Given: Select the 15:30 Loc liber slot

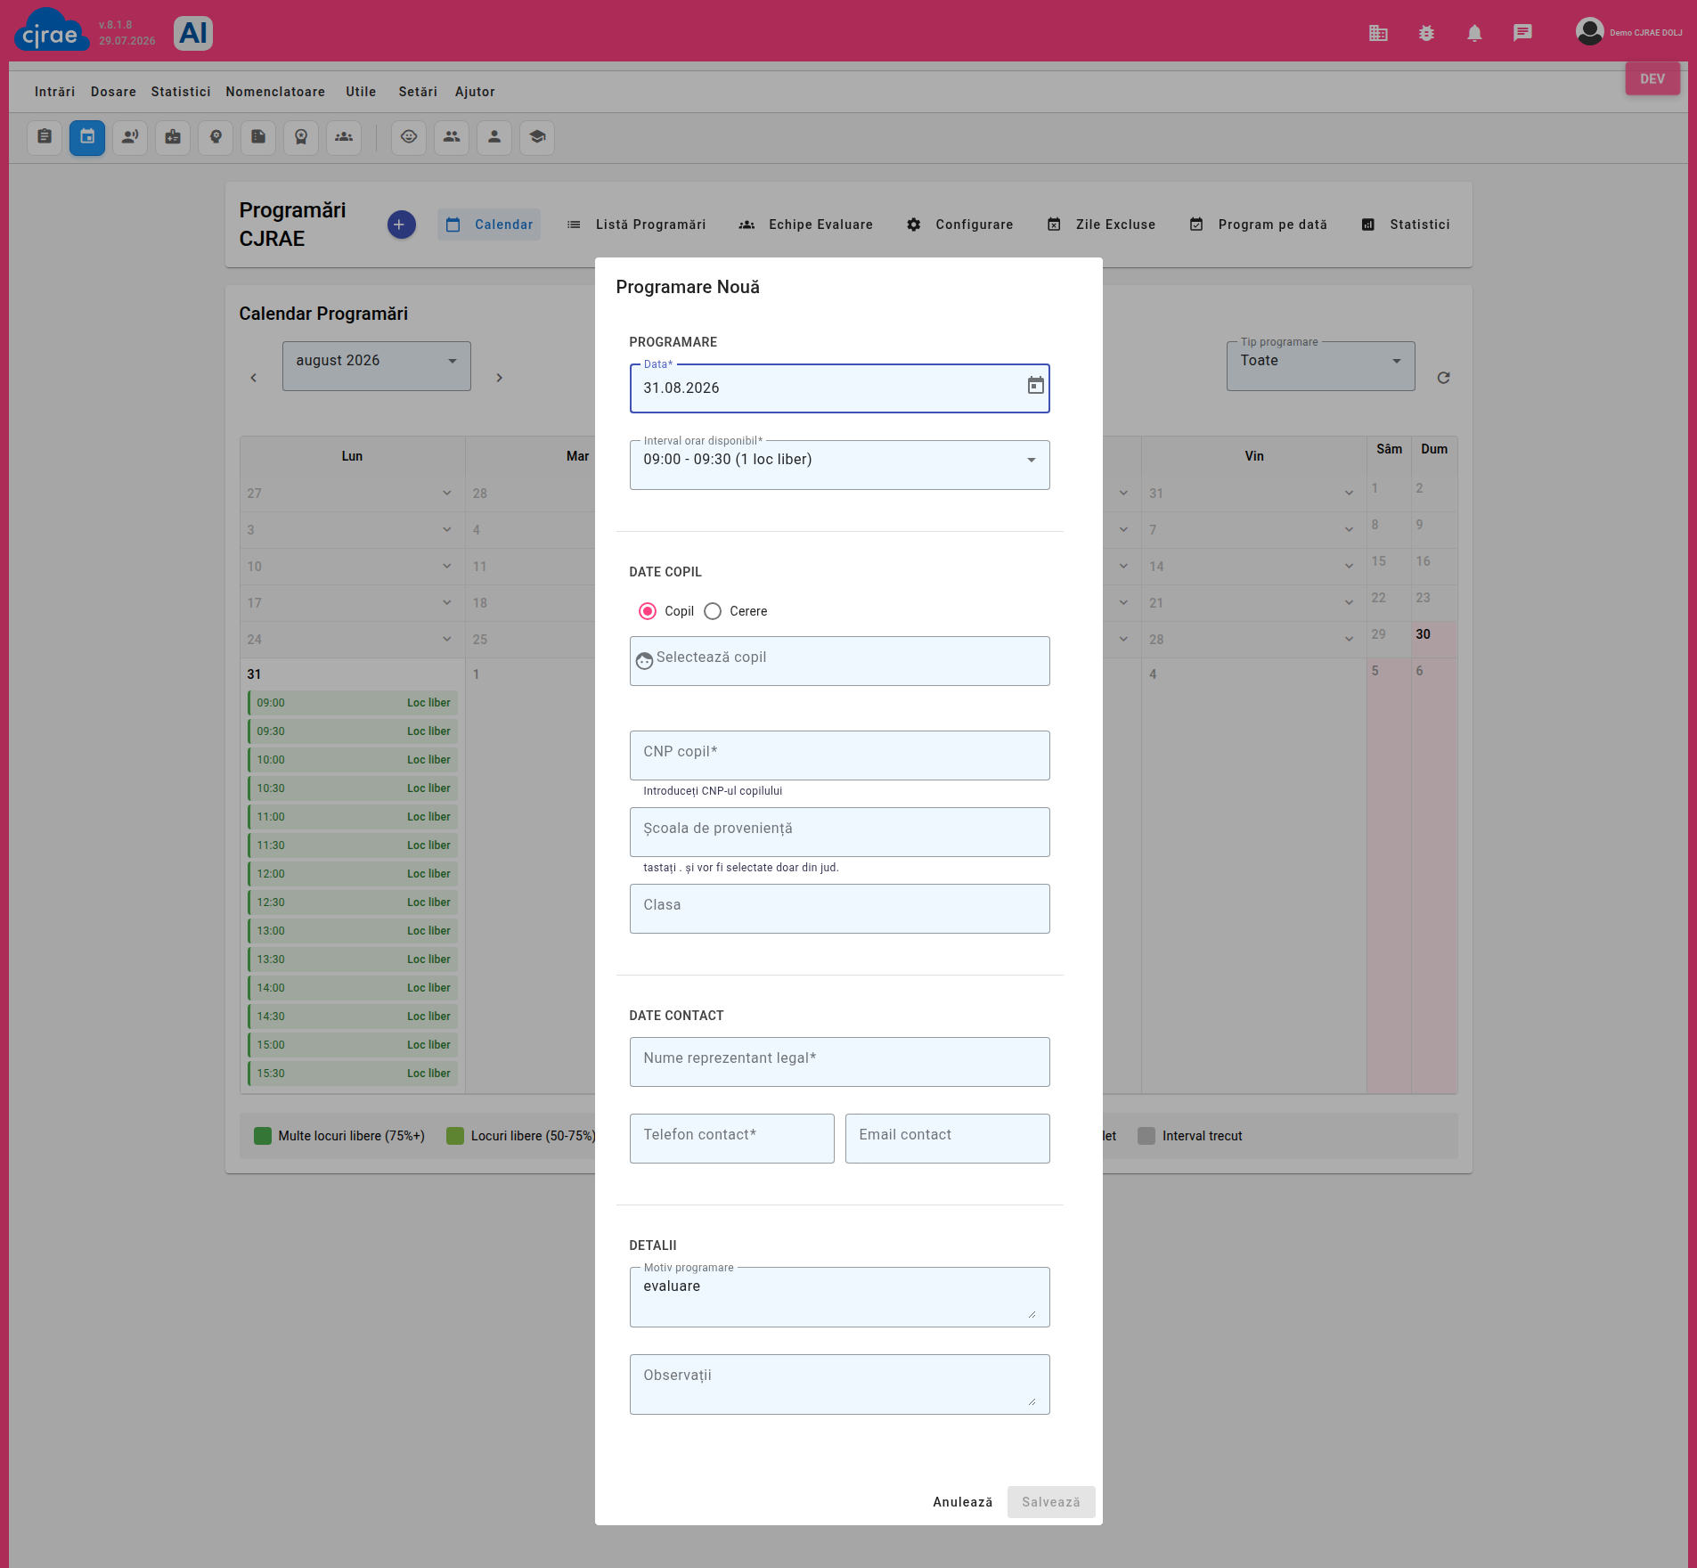Looking at the screenshot, I should 353,1074.
